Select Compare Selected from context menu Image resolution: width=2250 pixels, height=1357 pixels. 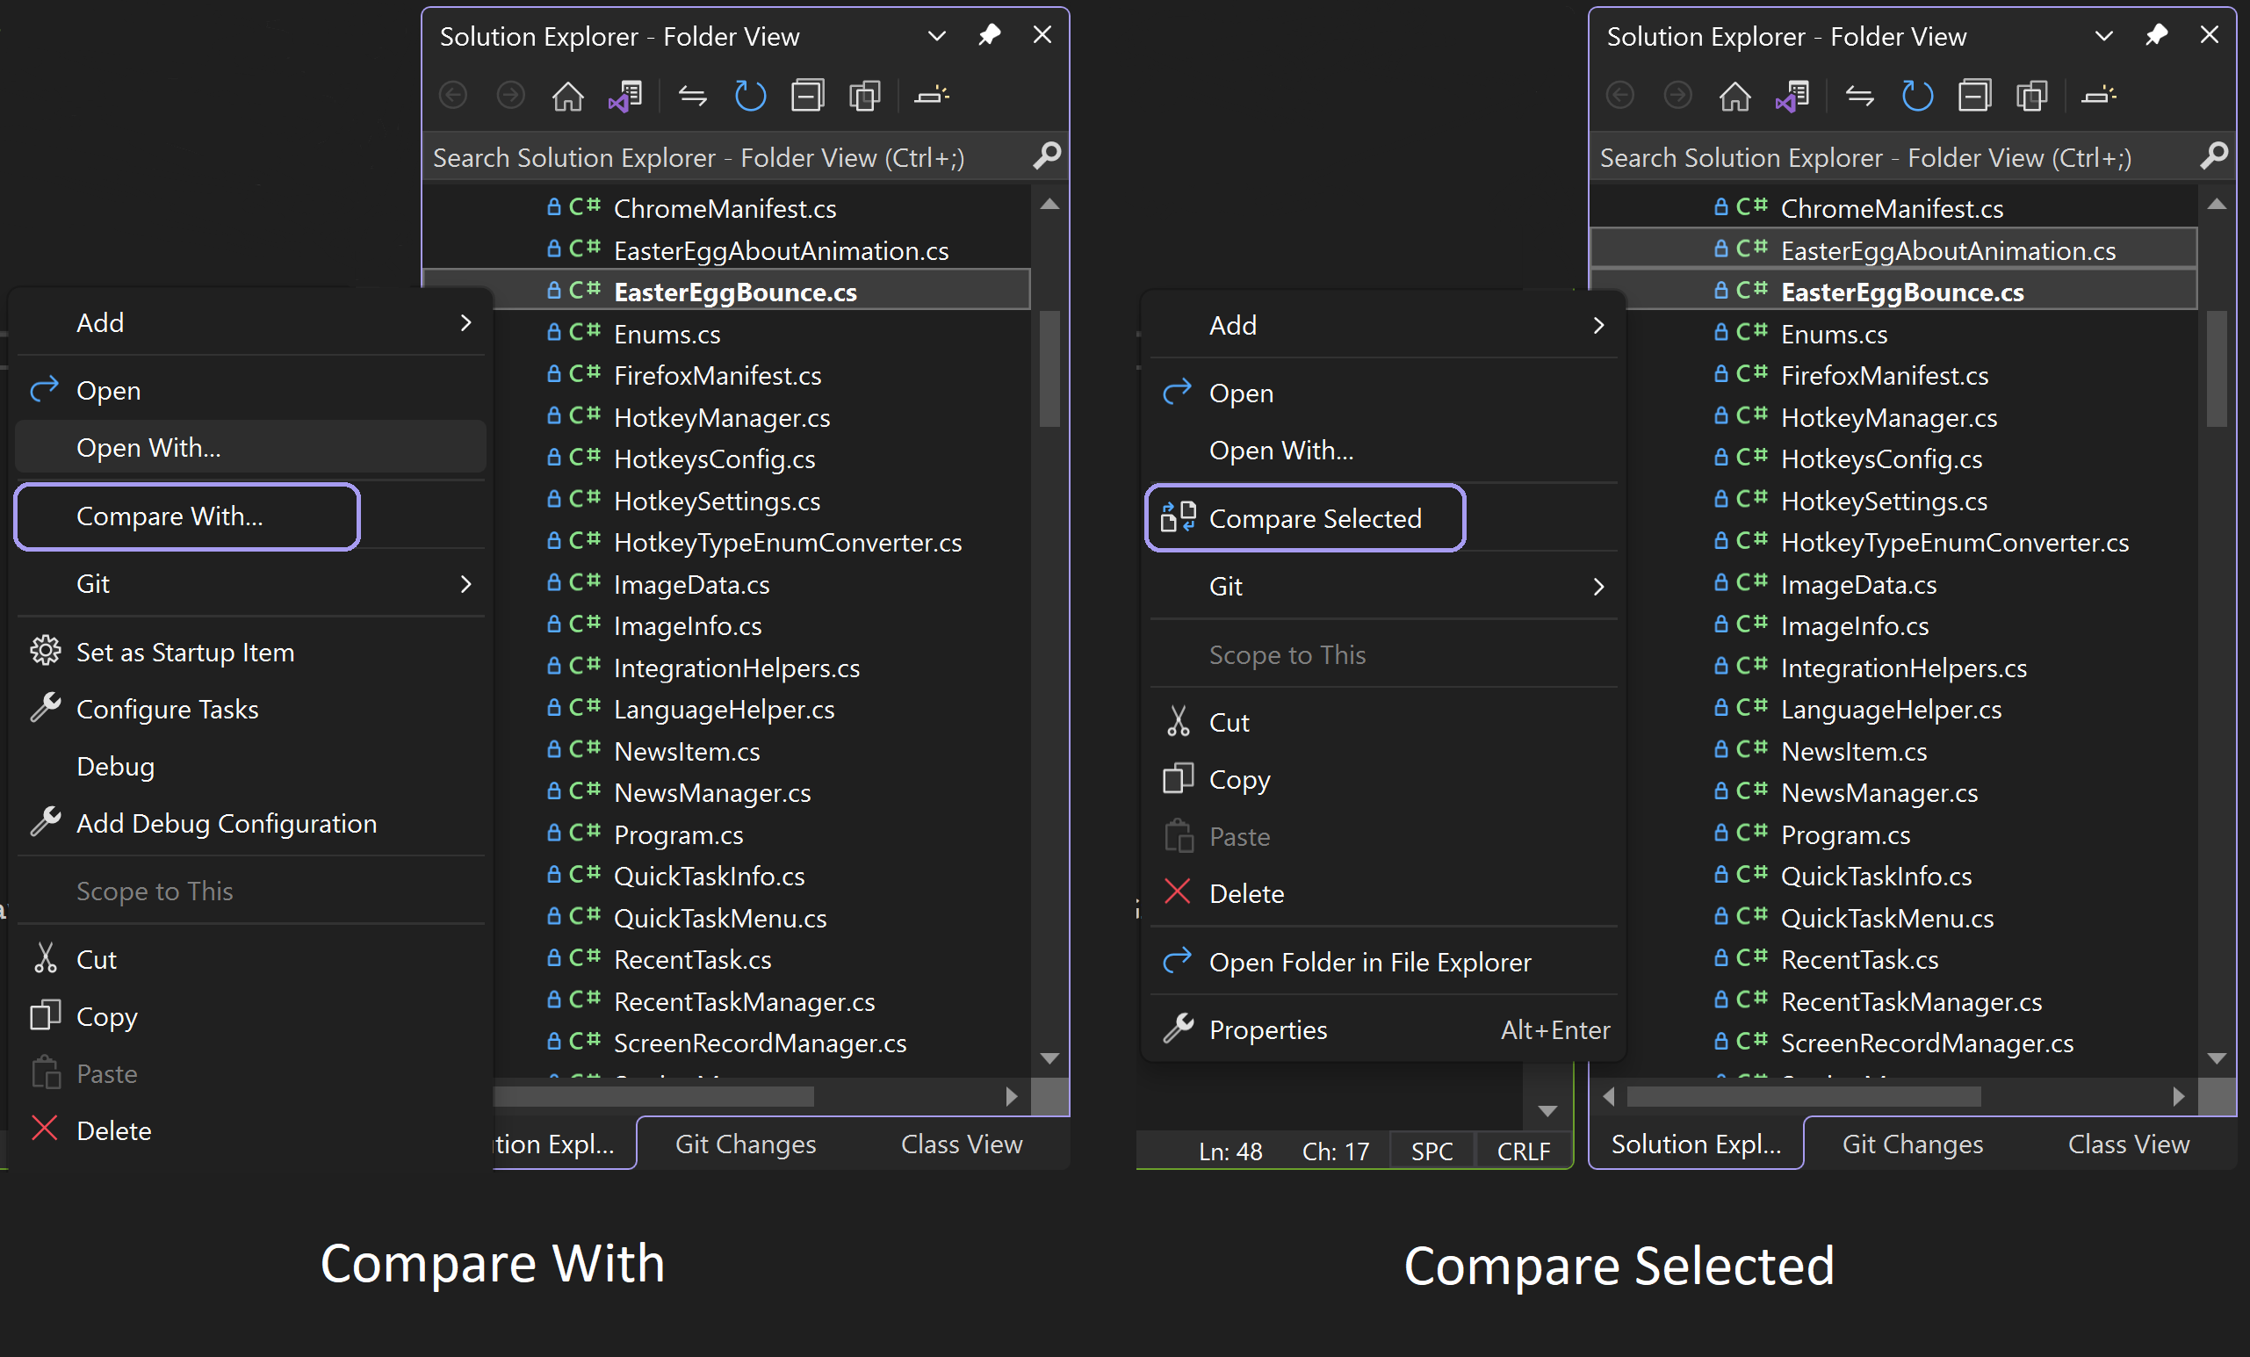[1315, 517]
